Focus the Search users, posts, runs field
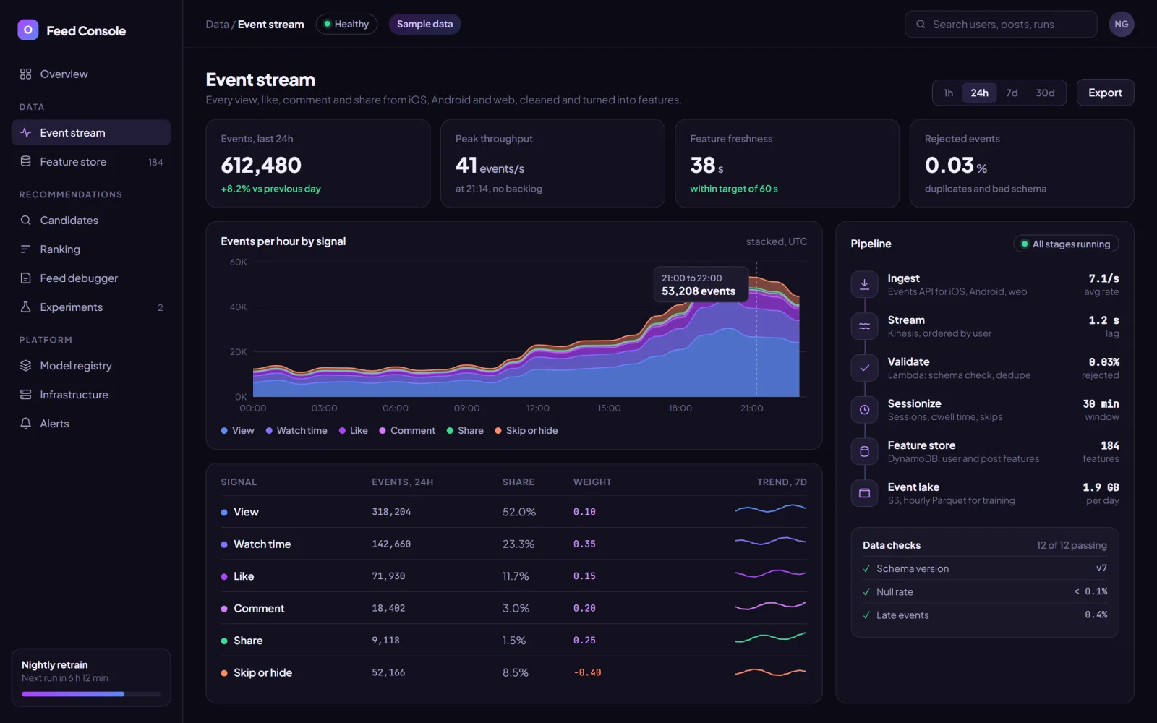This screenshot has width=1157, height=723. pyautogui.click(x=1001, y=24)
